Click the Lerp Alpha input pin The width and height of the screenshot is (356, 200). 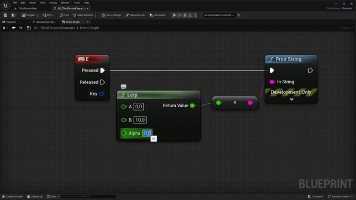(x=123, y=133)
